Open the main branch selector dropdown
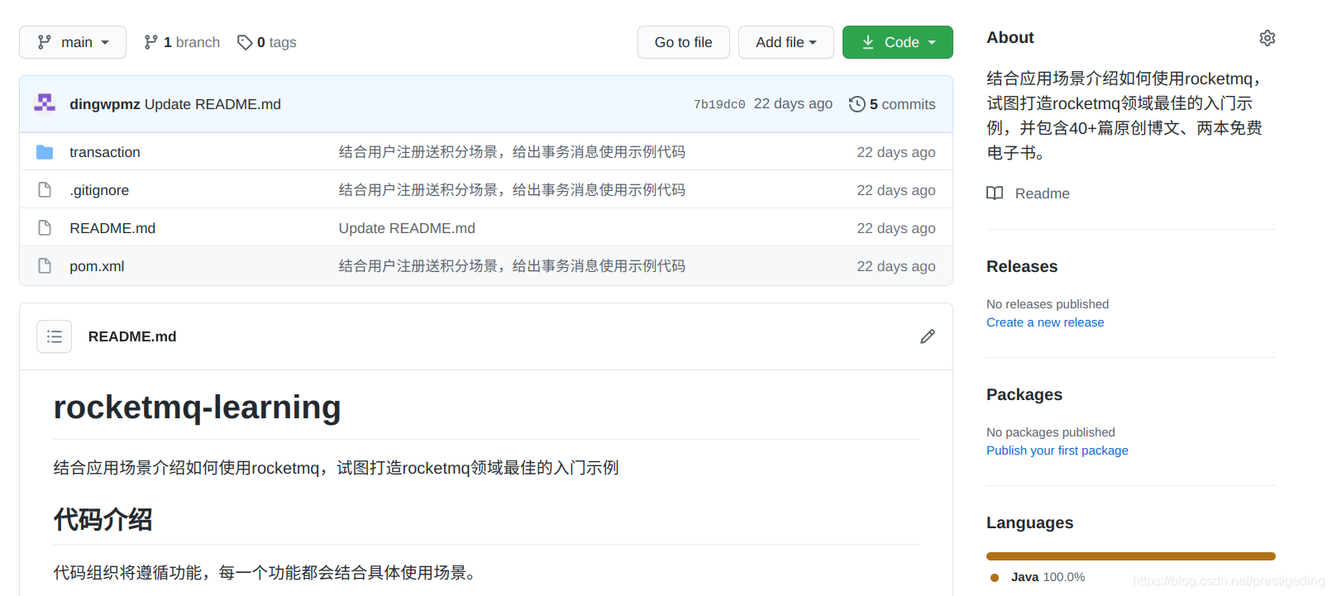The width and height of the screenshot is (1332, 596). [73, 42]
